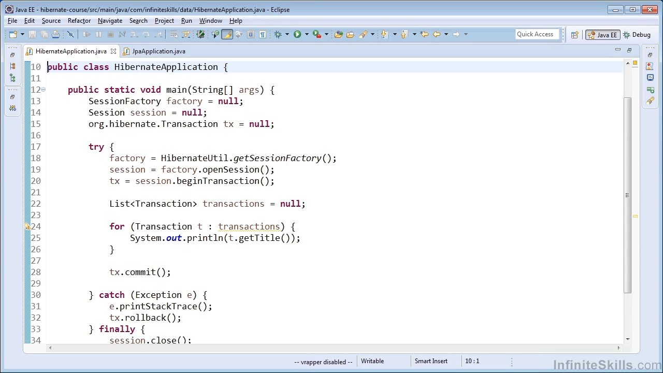Image resolution: width=663 pixels, height=373 pixels.
Task: Open the File menu
Action: coord(12,21)
